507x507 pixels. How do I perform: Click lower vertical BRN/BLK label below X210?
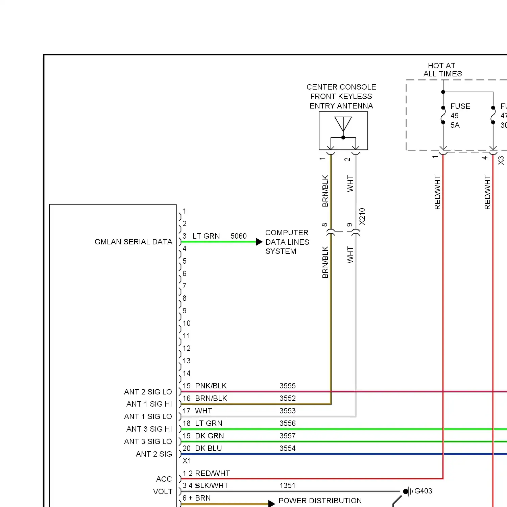point(325,262)
